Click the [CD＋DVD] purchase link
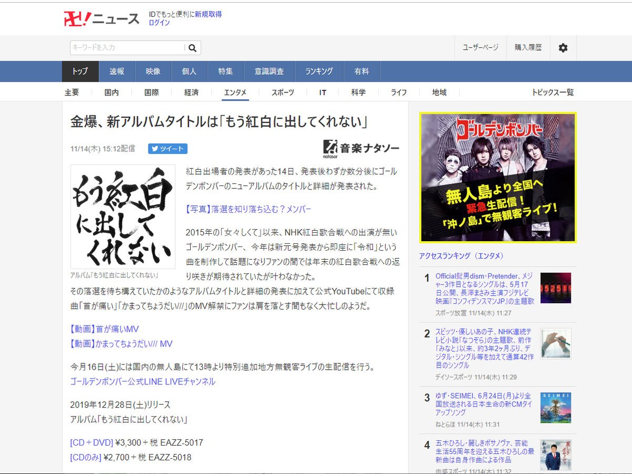Viewport: 632px width, 474px height. click(92, 443)
